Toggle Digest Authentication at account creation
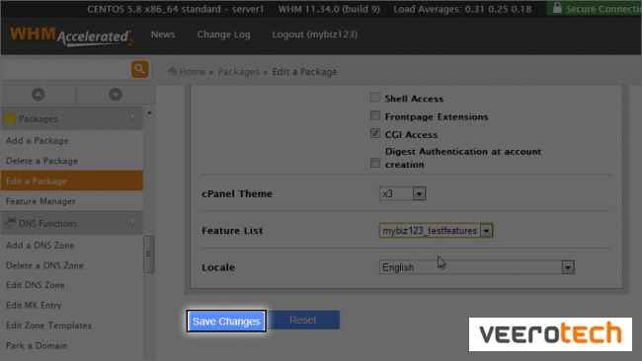Viewport: 642px width, 361px height. pos(375,163)
